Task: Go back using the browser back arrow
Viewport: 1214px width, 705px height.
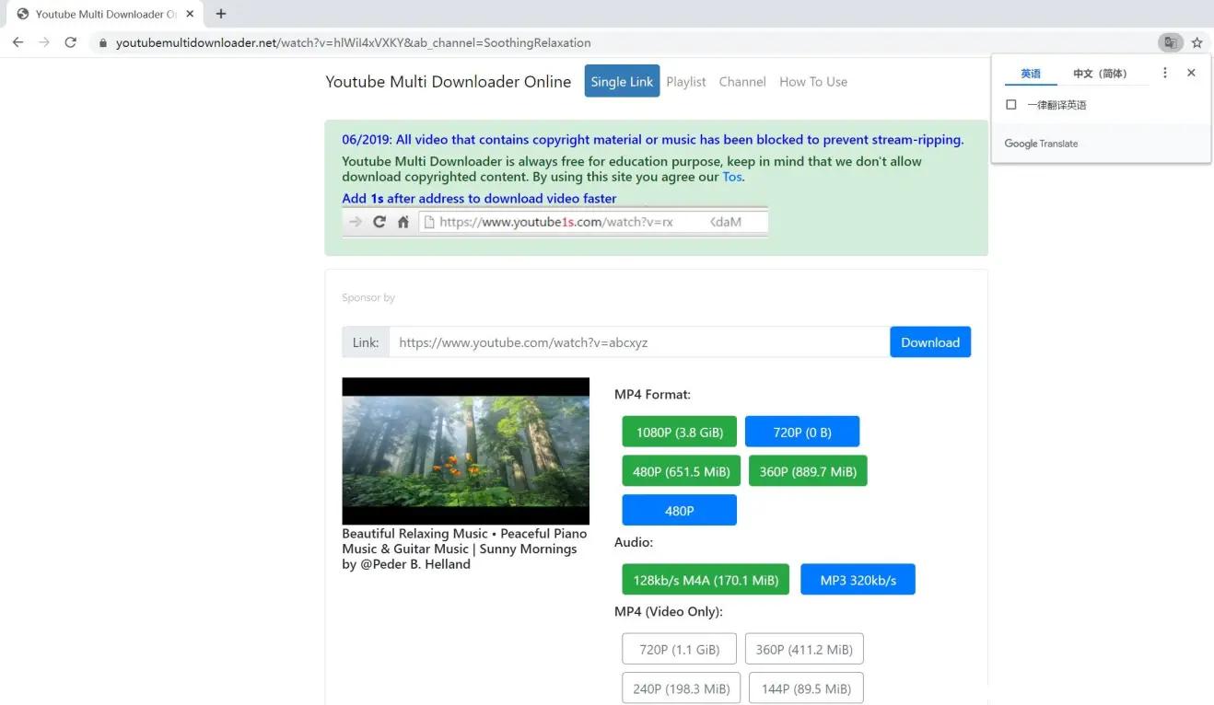Action: pyautogui.click(x=18, y=42)
